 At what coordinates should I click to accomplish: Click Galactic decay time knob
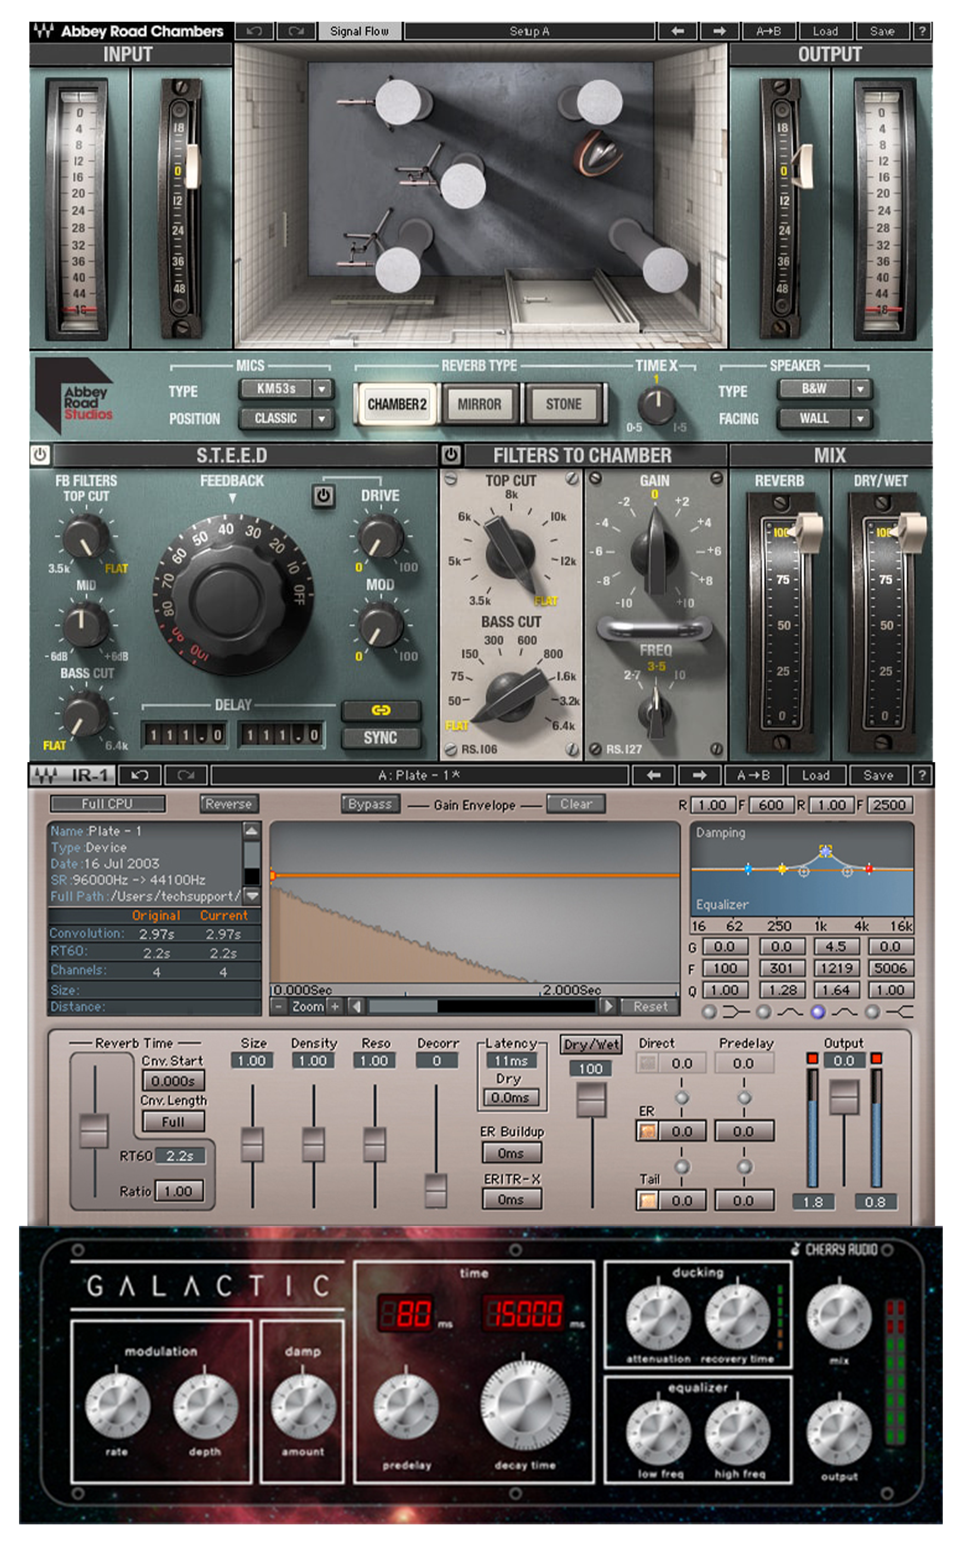coord(526,1404)
